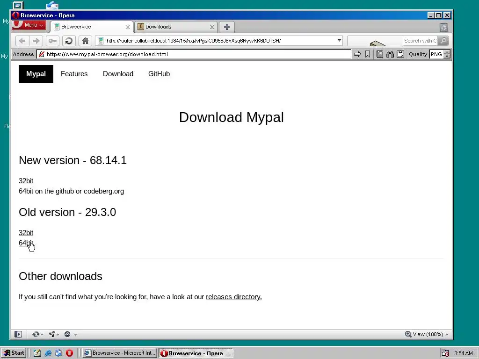Launch Opera from Quick Launch

point(69,353)
